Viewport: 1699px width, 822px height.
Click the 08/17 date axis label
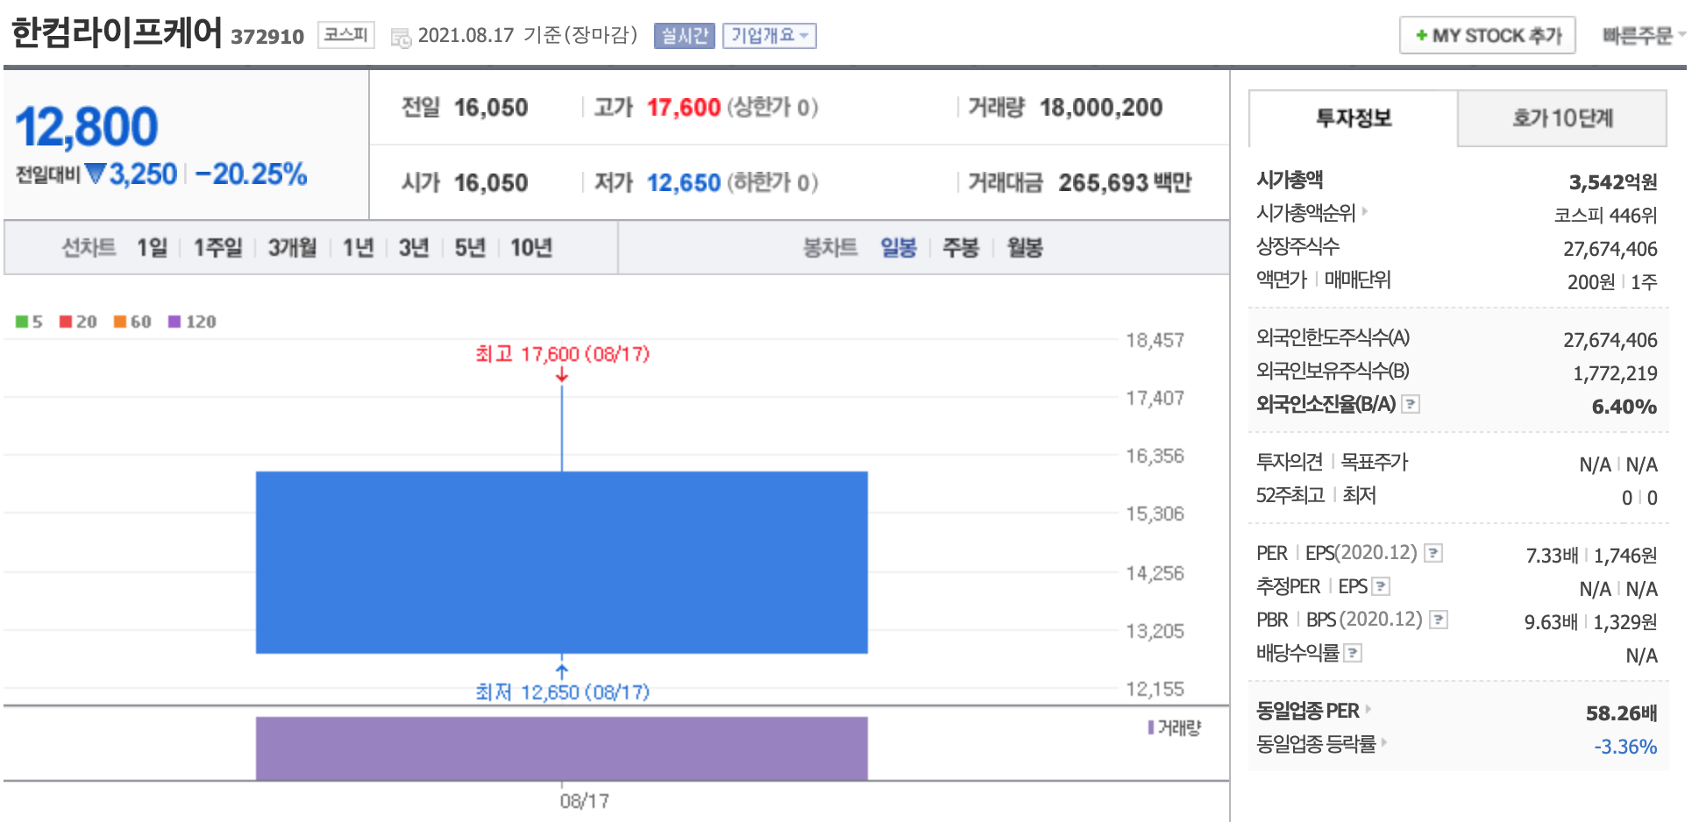coord(585,801)
